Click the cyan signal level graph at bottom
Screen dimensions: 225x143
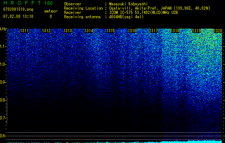pyautogui.click(x=114, y=142)
